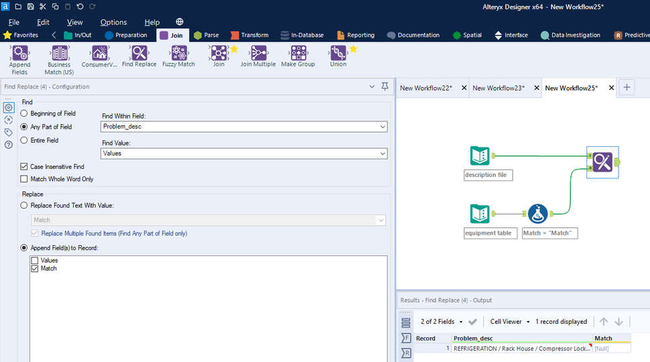Pin the configuration window
This screenshot has width=650, height=362.
point(385,86)
